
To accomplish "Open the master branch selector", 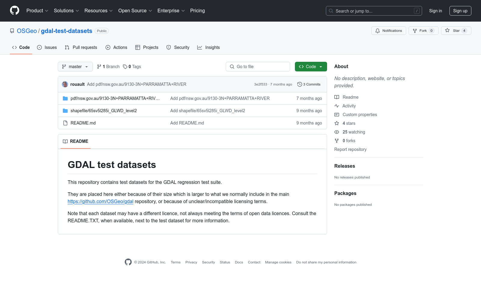I will [75, 67].
